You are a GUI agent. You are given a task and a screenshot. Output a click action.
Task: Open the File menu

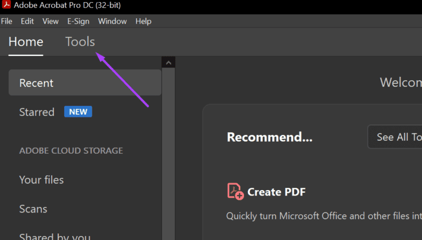(7, 21)
